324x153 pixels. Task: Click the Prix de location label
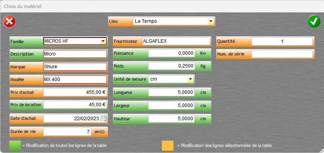click(x=26, y=105)
